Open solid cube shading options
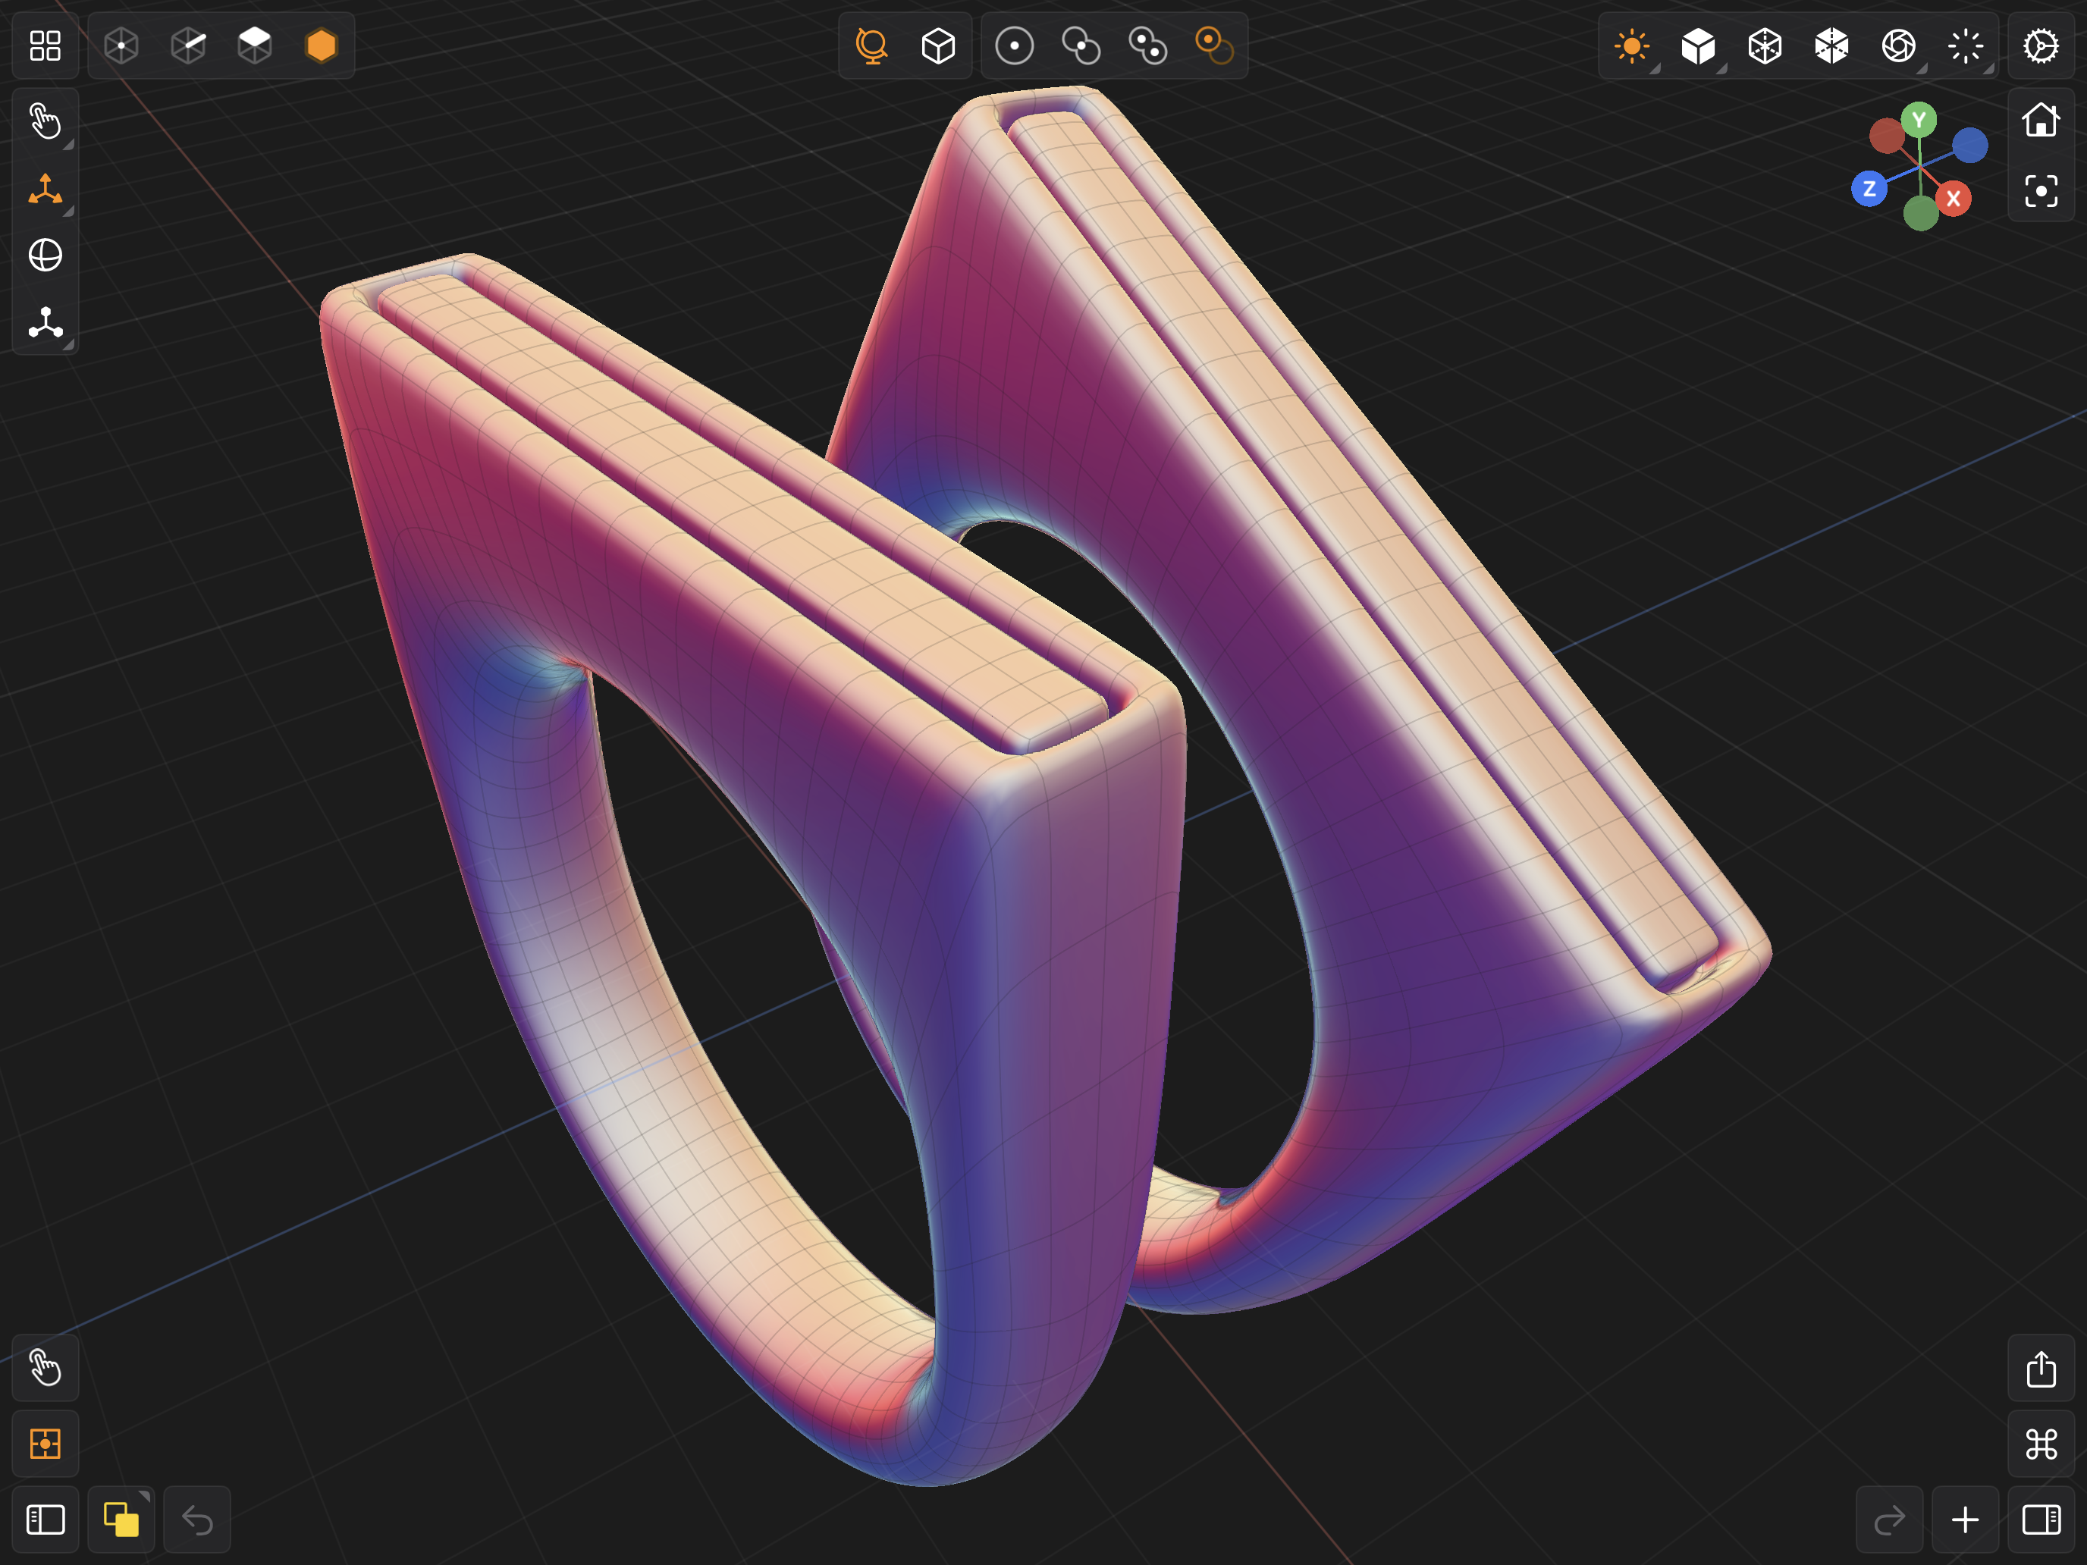 point(1698,45)
